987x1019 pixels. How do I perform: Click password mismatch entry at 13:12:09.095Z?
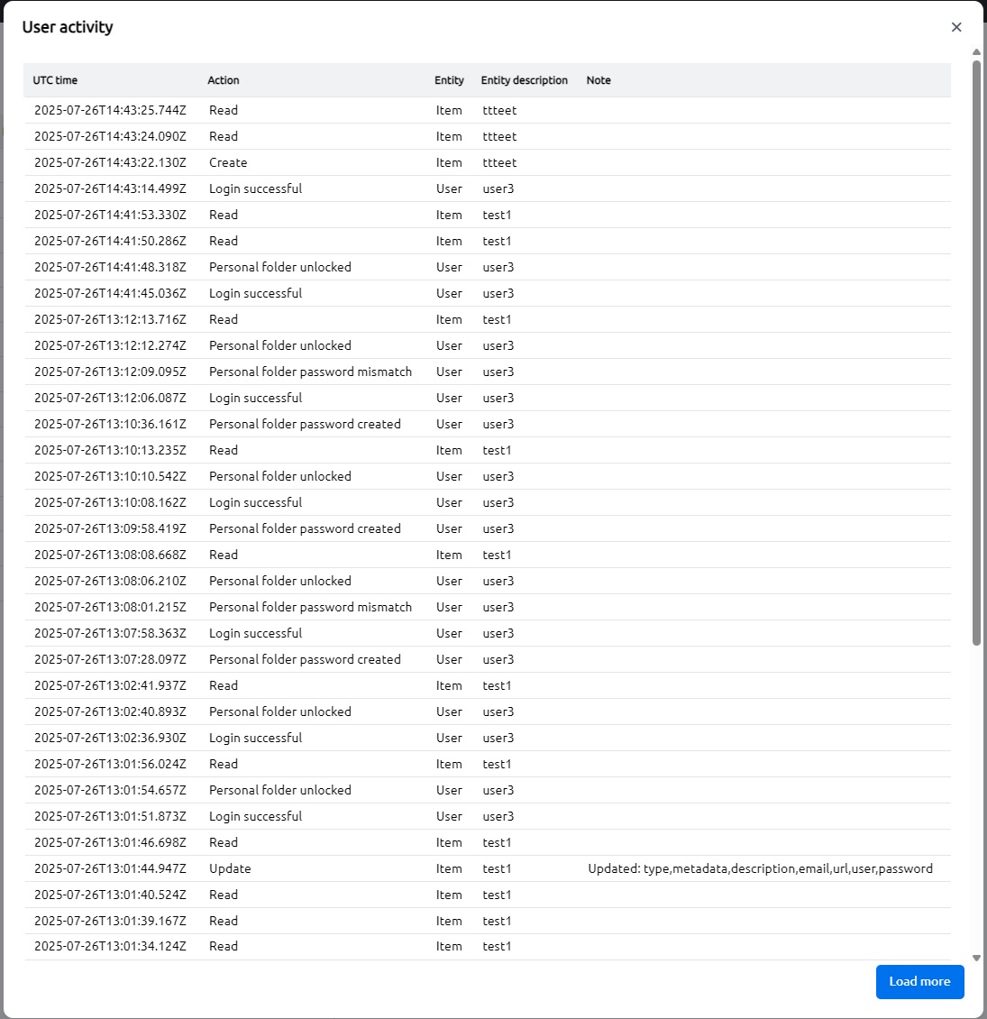(310, 372)
